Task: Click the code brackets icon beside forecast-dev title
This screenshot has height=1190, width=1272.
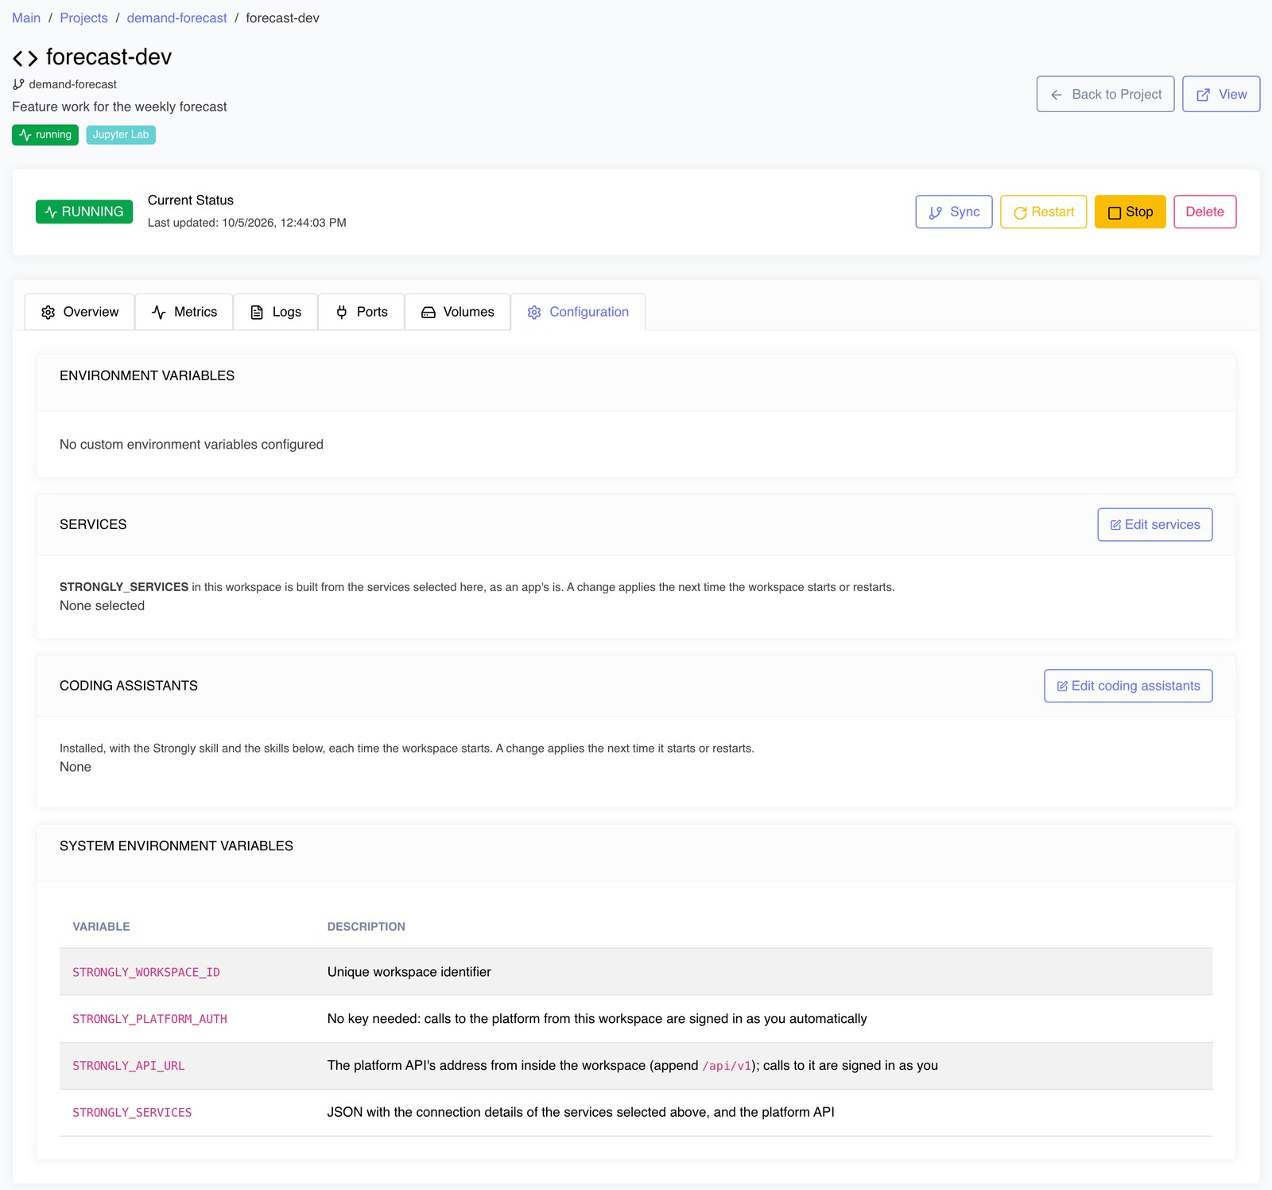Action: click(25, 58)
